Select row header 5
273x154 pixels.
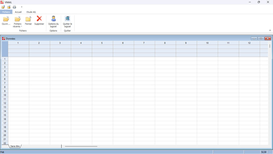5,75
